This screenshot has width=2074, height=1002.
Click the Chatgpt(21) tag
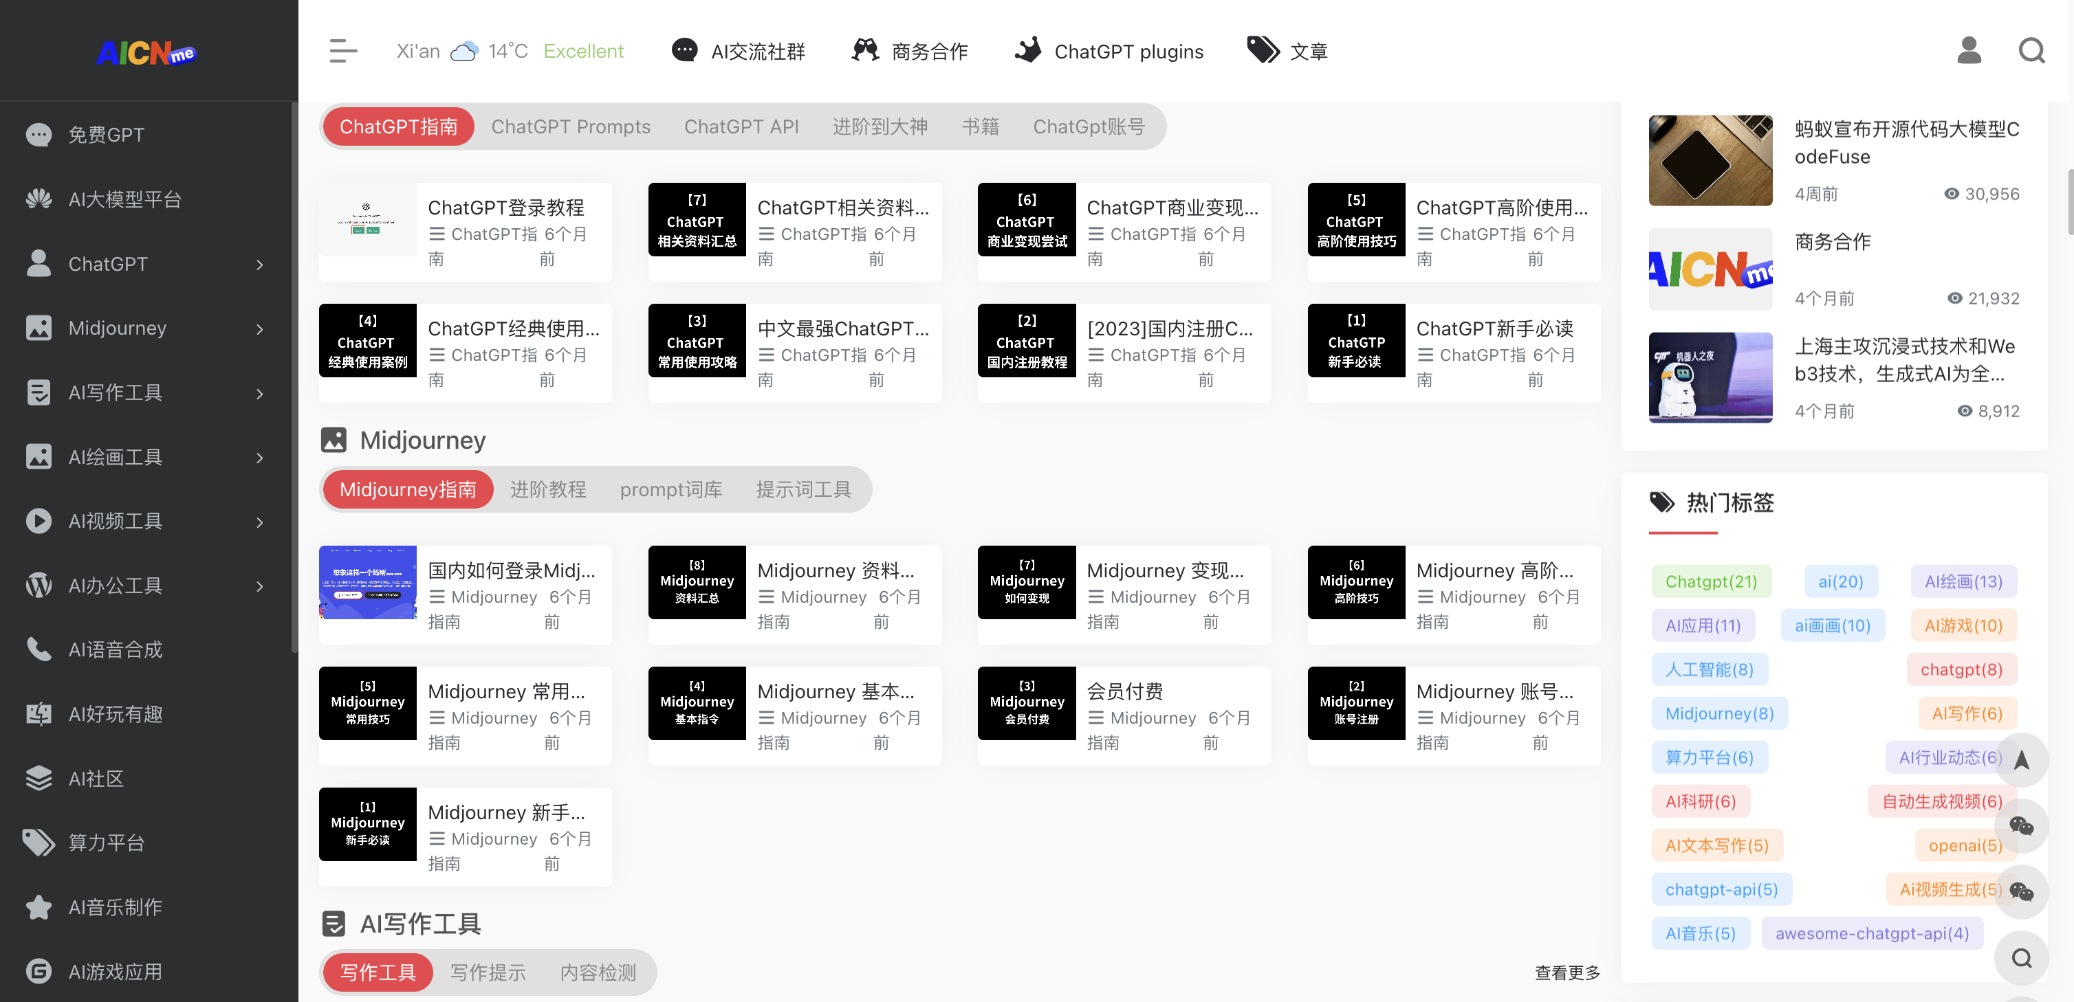coord(1711,581)
